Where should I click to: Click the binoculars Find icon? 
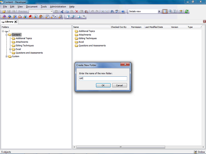[112, 12]
